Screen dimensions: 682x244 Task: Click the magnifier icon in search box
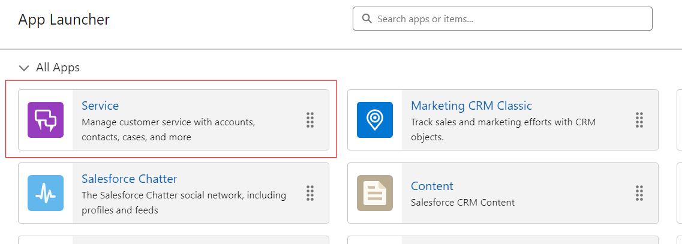[367, 19]
